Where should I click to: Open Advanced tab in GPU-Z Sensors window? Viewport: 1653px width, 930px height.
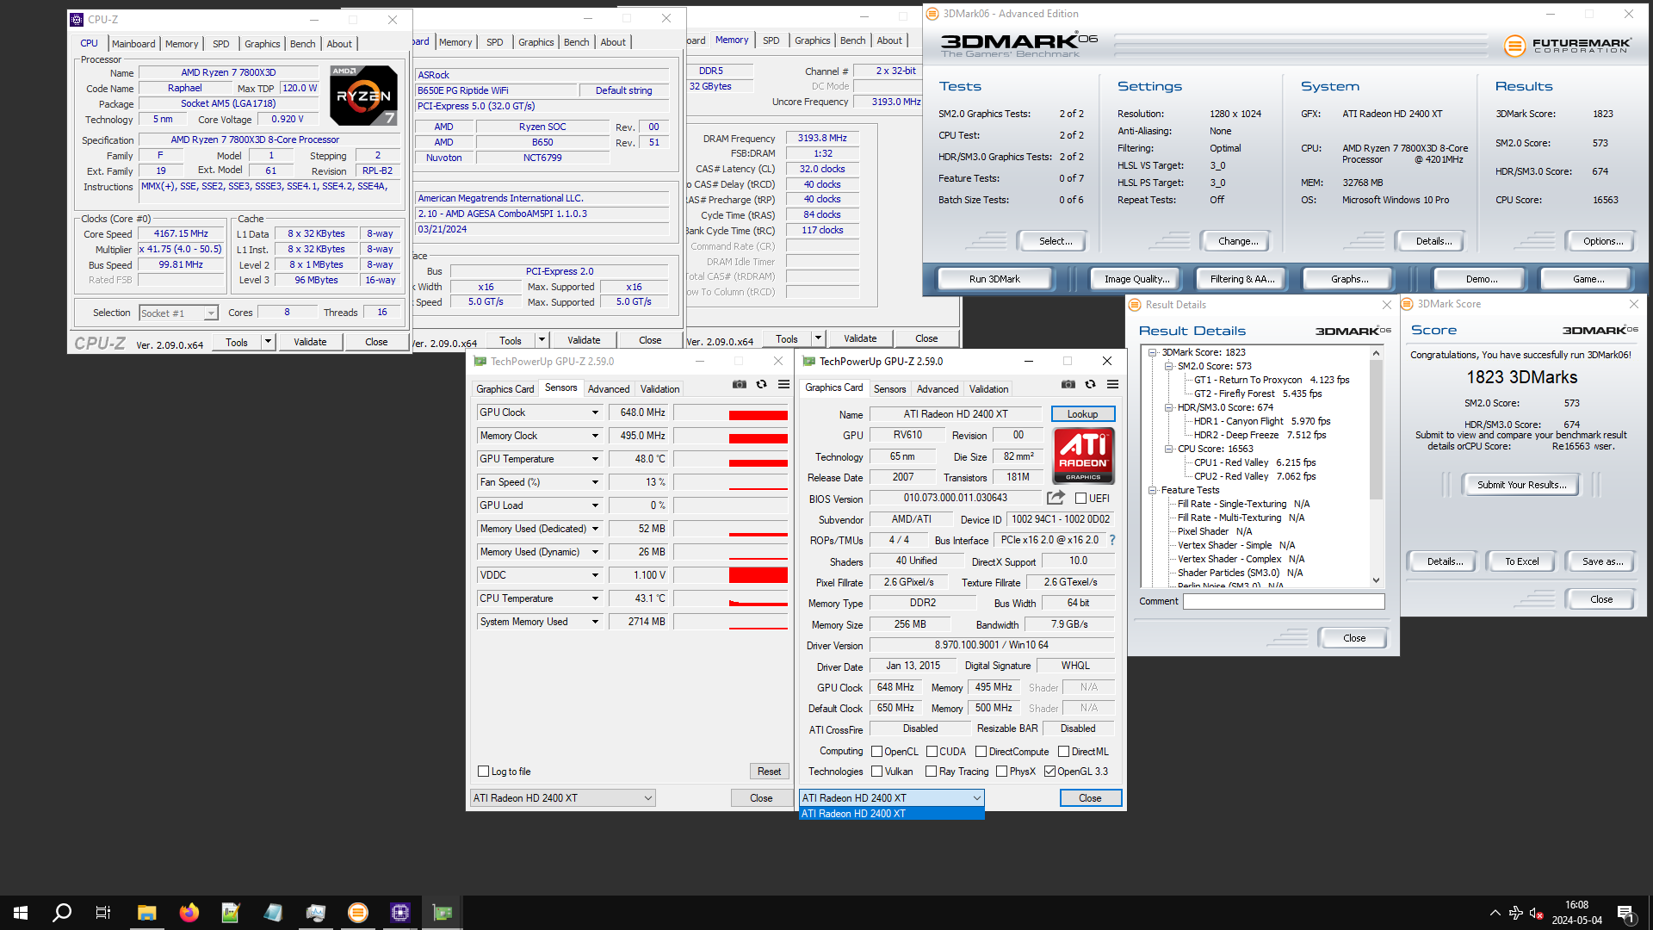pyautogui.click(x=609, y=389)
